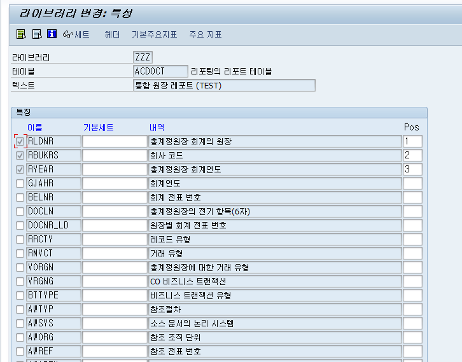Viewport: 462px width, 362px height.
Task: Tick the DOCNR_LD row checkbox
Action: pos(20,225)
